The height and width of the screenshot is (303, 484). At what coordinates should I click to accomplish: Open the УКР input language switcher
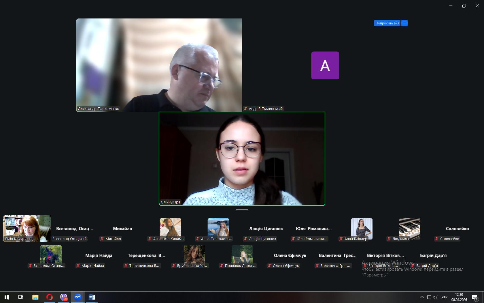click(x=444, y=297)
